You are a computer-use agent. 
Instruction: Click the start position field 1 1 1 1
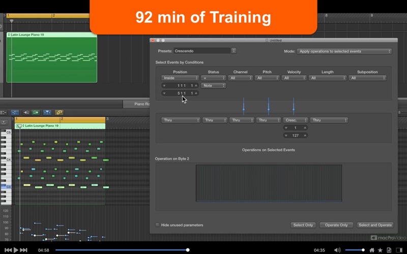[180, 85]
